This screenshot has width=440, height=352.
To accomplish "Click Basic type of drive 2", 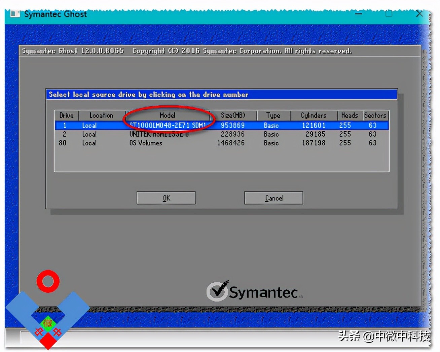I will 271,134.
